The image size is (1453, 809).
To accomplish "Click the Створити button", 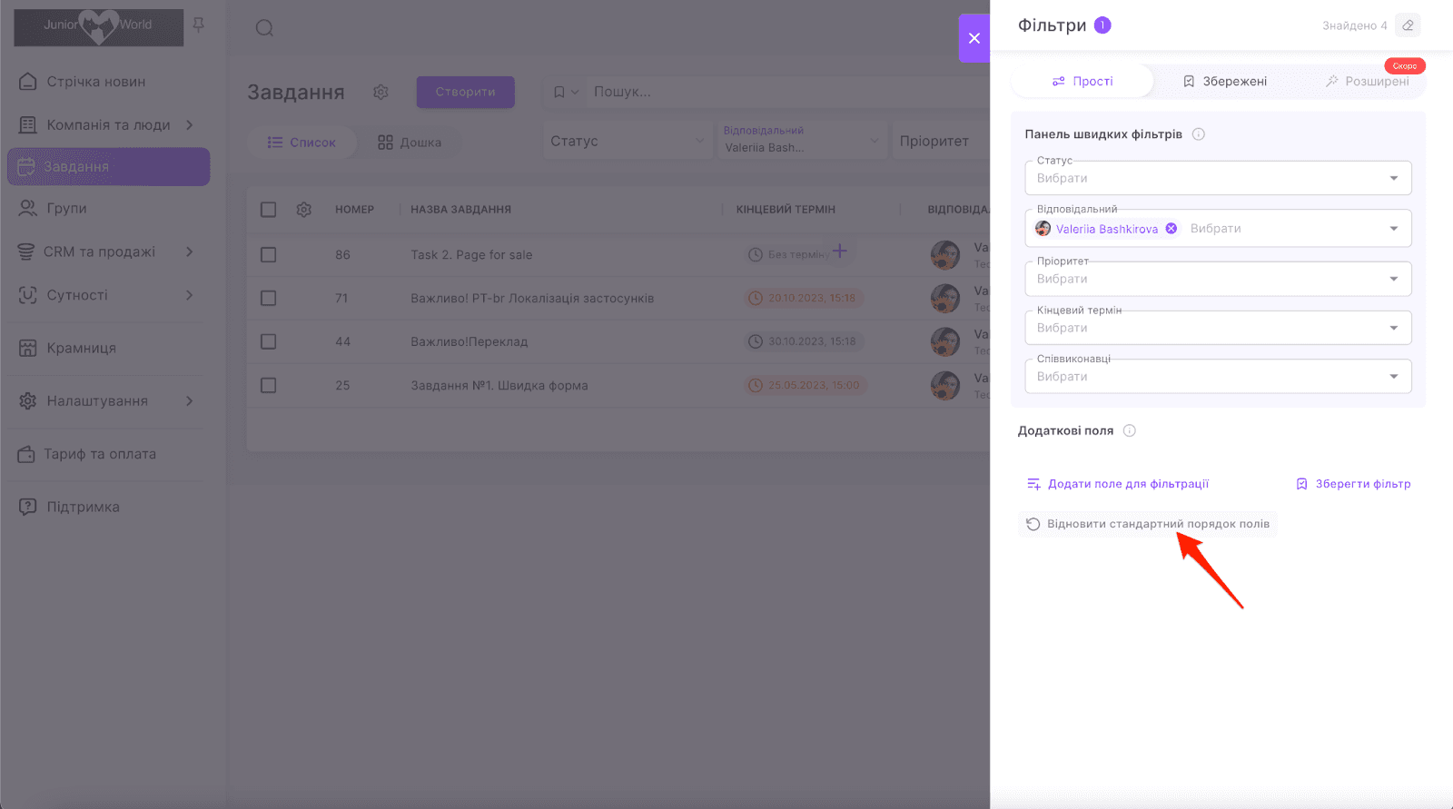I will (x=466, y=92).
